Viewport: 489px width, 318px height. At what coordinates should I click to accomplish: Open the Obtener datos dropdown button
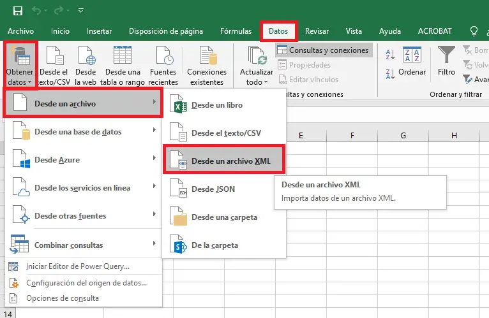[x=20, y=66]
